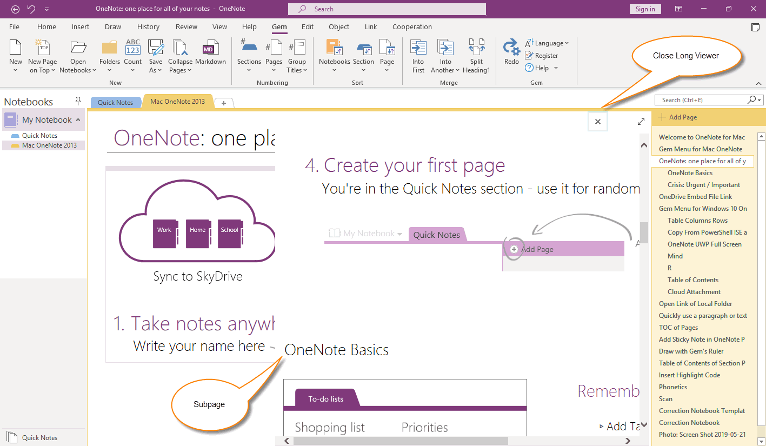
Task: Open the Quick Notes section tab
Action: pyautogui.click(x=115, y=102)
